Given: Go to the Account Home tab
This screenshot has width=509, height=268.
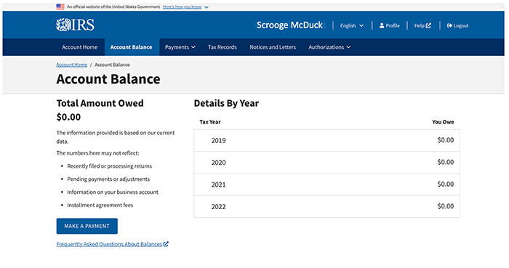Looking at the screenshot, I should [x=80, y=47].
